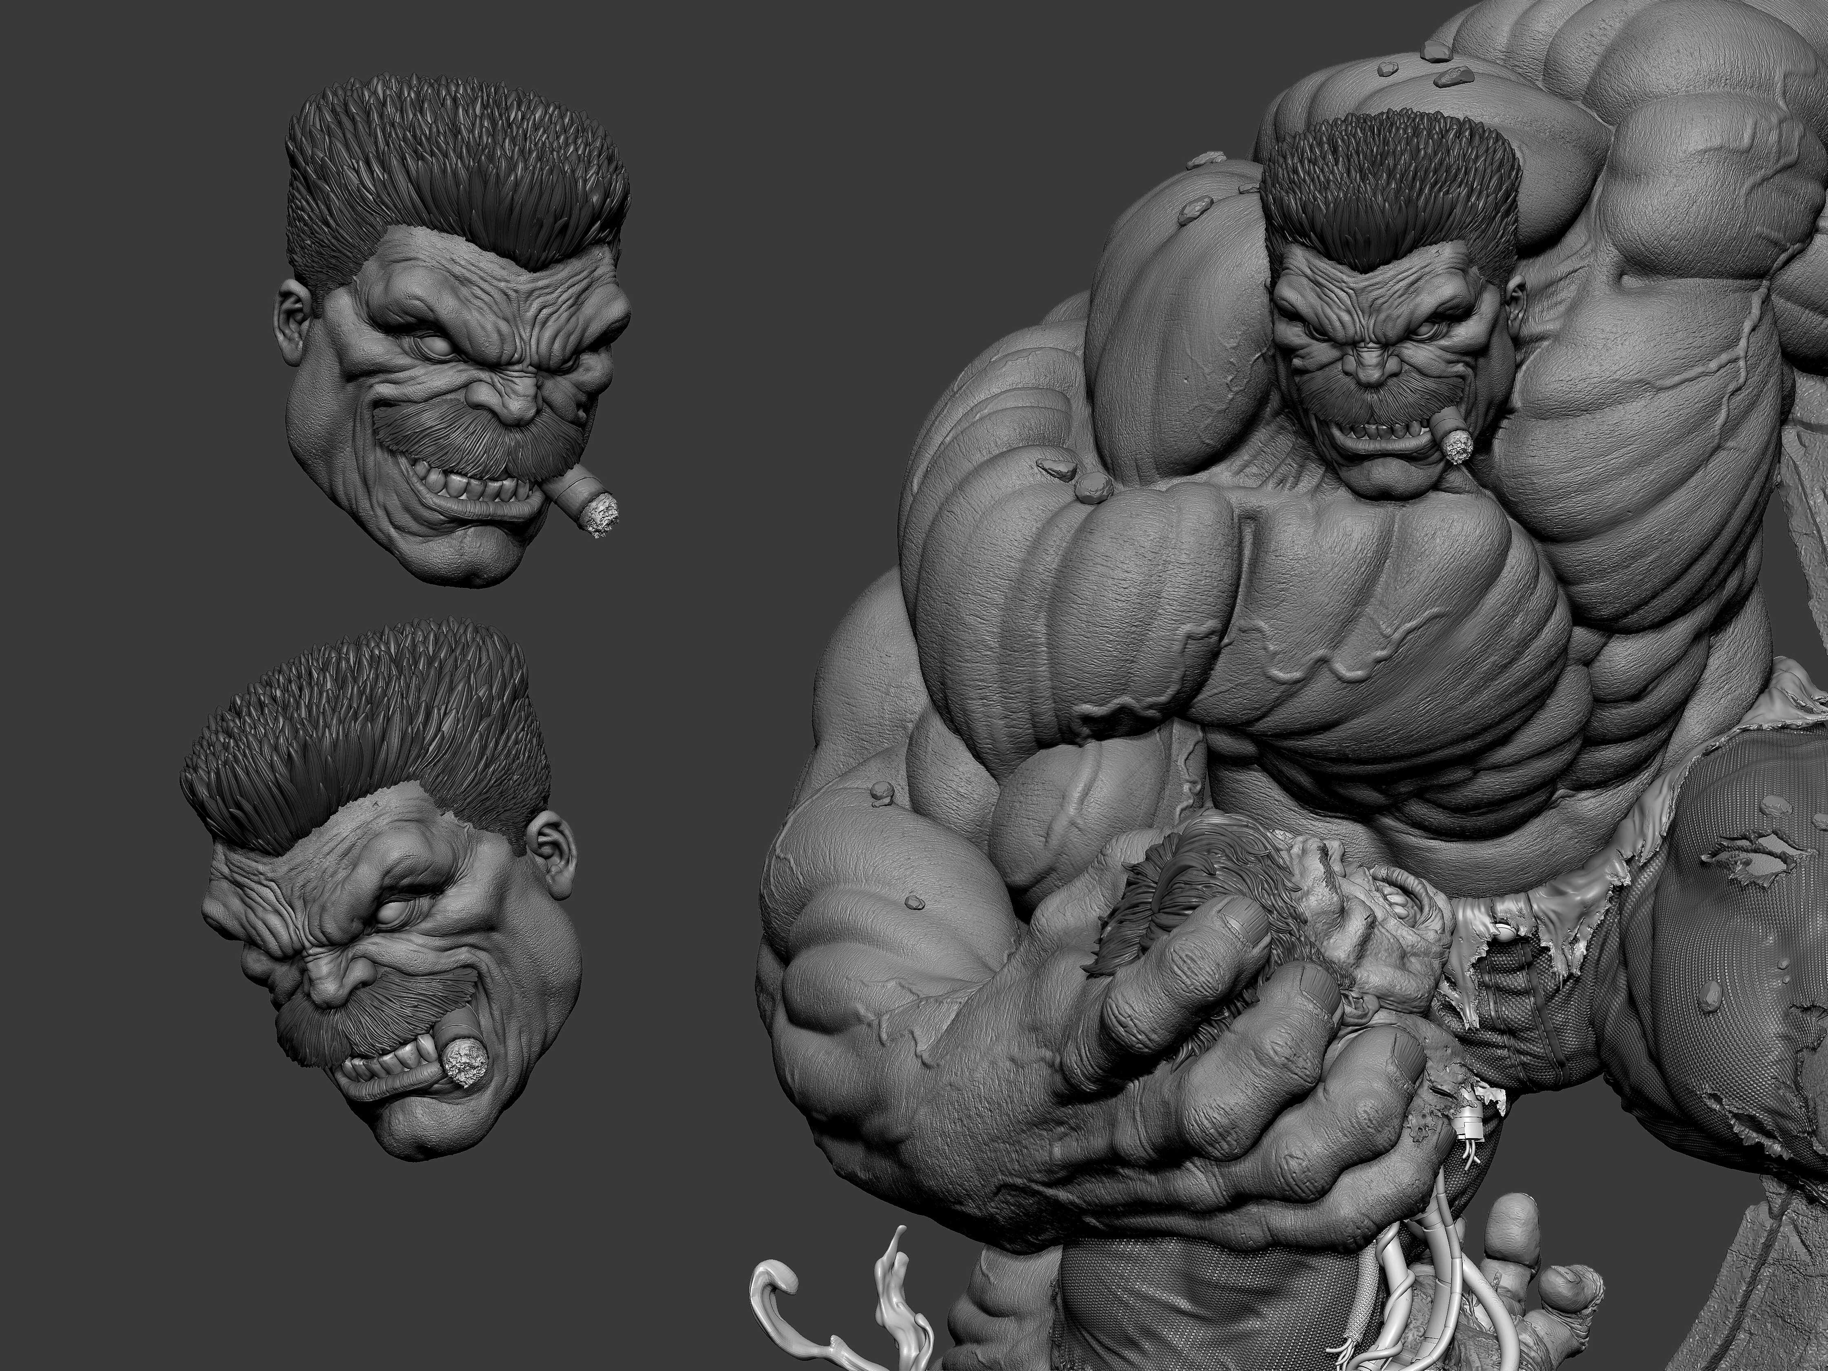This screenshot has height=1371, width=1828.
Task: Click the ear of the top-left head
Action: pyautogui.click(x=292, y=321)
